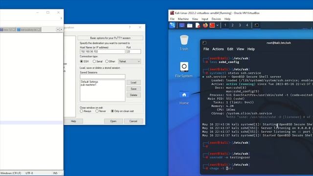Click the show desktop icon in Kali panel
The width and height of the screenshot is (313, 176).
pyautogui.click(x=182, y=25)
